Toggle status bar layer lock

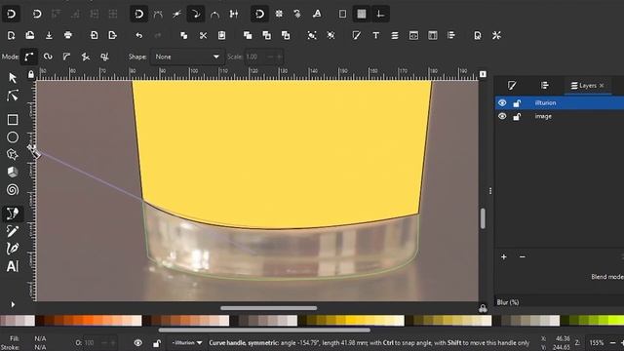[x=157, y=343]
